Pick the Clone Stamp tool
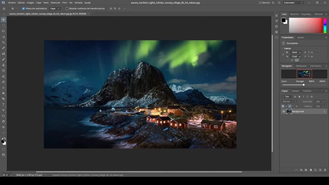The height and width of the screenshot is (185, 329). (3, 65)
